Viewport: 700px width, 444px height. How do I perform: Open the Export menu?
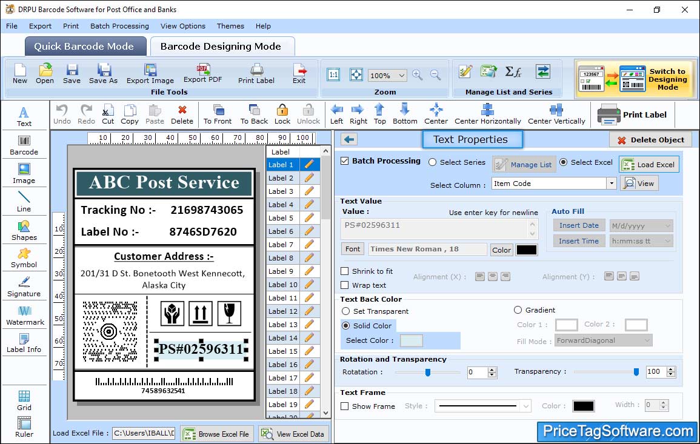click(40, 26)
